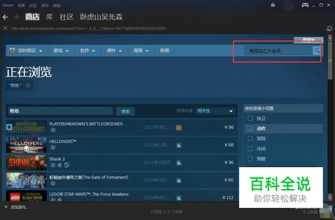Screen dimensions: 335x220
Task: Expand the 软件 dropdown menu
Action: click(x=93, y=51)
